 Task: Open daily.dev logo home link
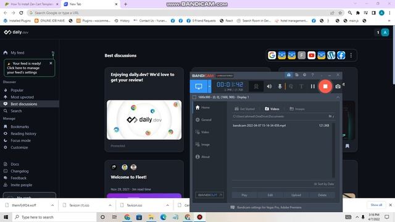[x=16, y=32]
